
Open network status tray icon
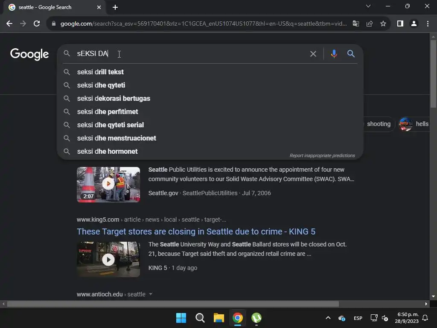tap(374, 318)
